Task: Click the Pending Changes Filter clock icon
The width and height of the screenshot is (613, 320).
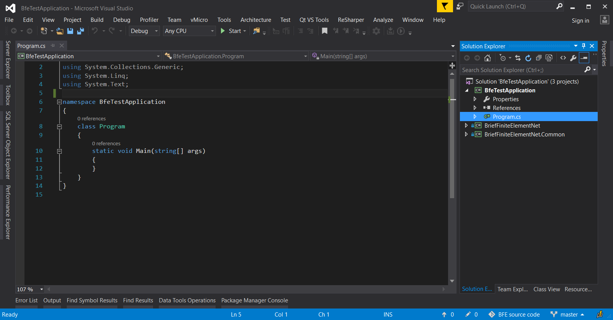Action: pos(503,58)
